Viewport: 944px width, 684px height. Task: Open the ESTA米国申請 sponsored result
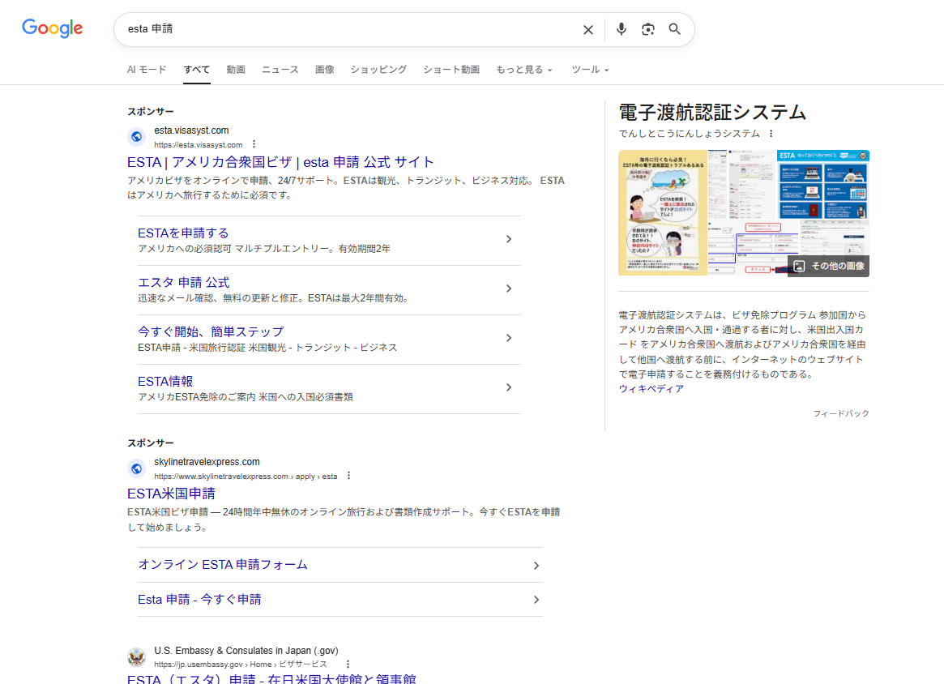coord(171,494)
